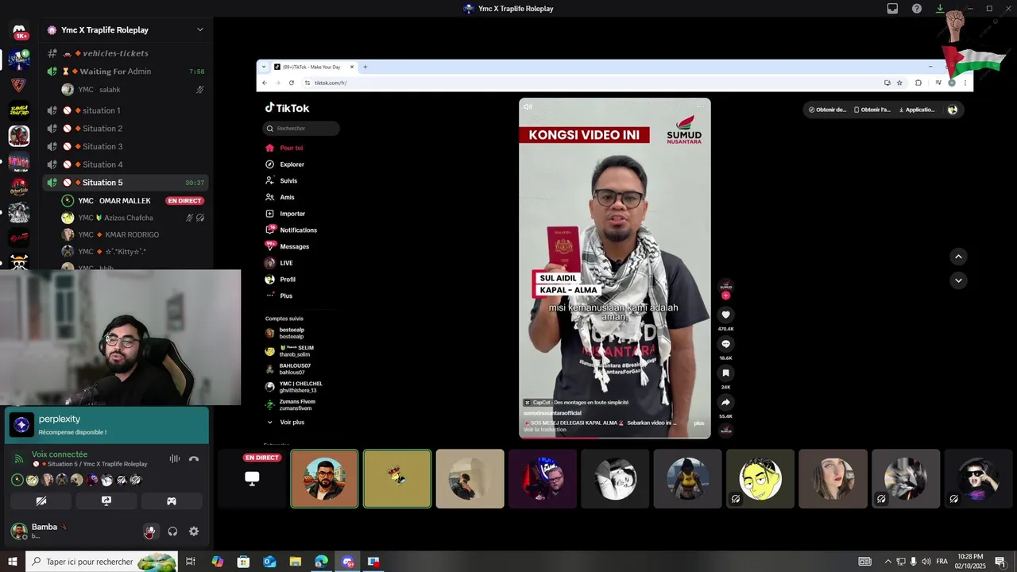Click the Application download button on TikTok
This screenshot has width=1017, height=572.
pos(916,110)
